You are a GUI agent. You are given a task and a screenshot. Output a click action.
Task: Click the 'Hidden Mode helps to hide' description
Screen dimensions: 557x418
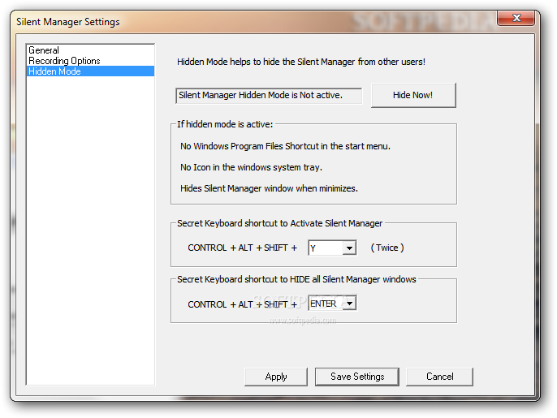(301, 62)
